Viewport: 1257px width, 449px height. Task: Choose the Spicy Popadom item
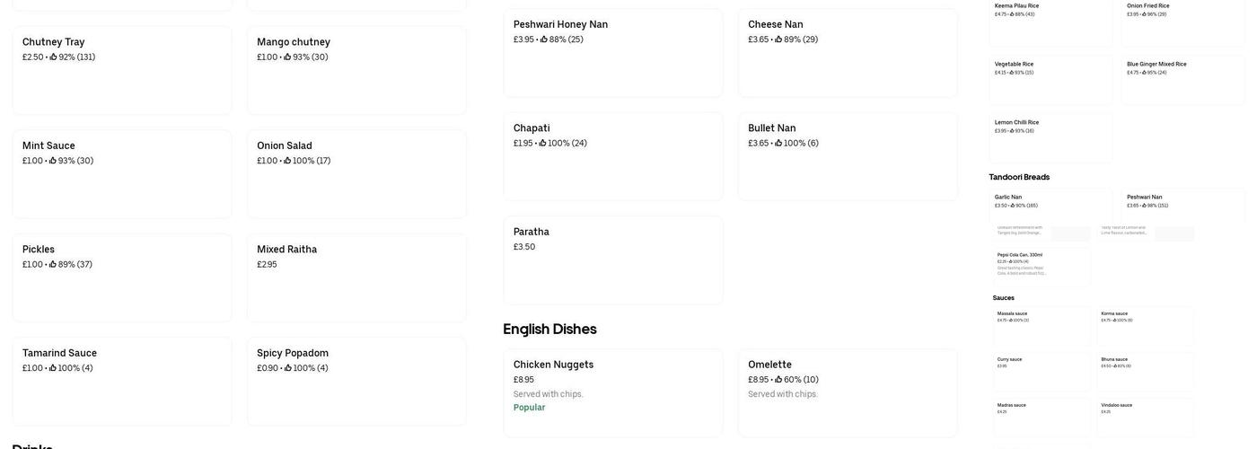pyautogui.click(x=356, y=381)
